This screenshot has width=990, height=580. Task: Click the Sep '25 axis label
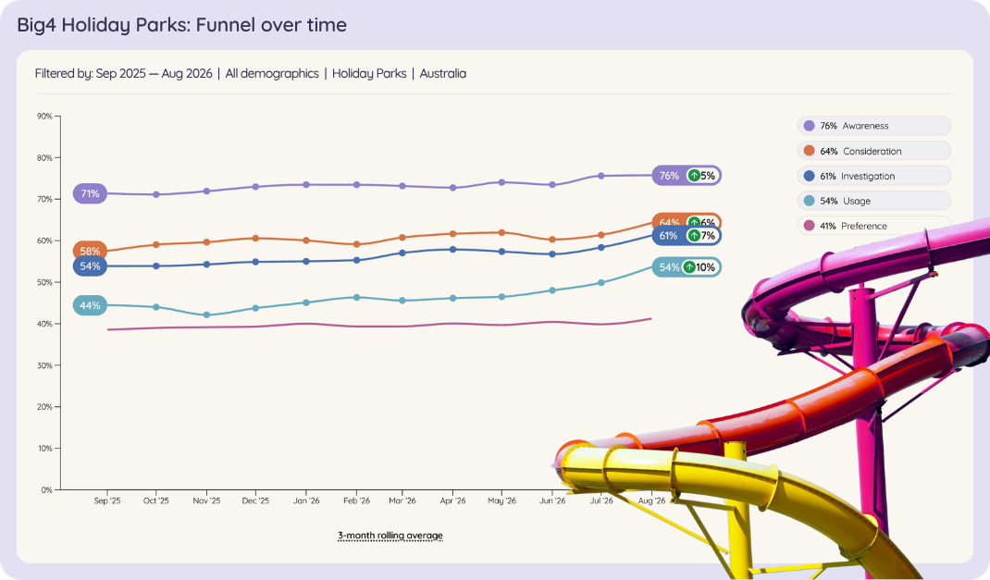click(x=107, y=500)
